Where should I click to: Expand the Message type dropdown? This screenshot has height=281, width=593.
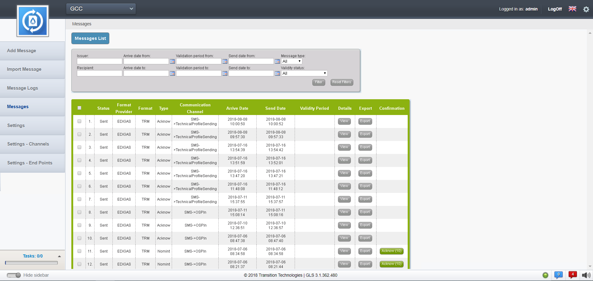click(292, 61)
